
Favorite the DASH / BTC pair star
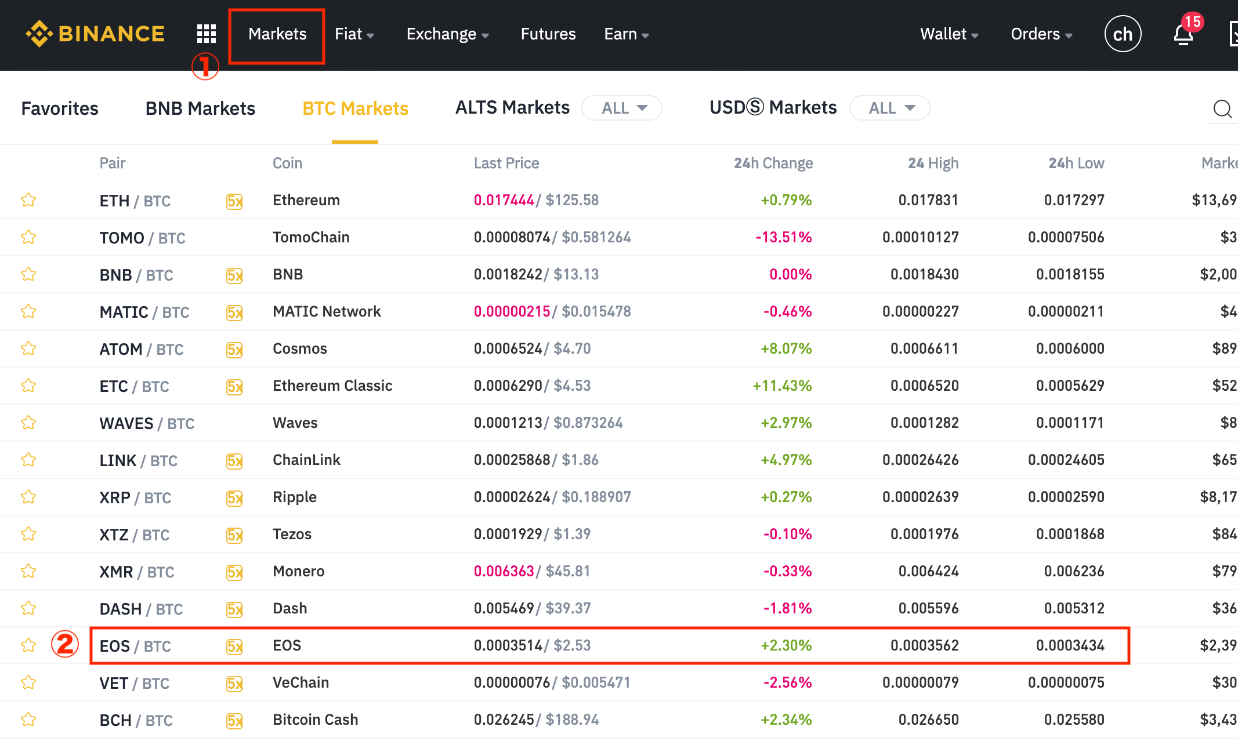pos(28,608)
